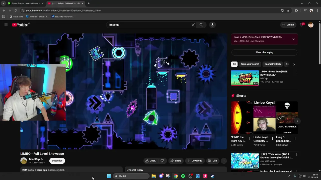Select the 'Geometry Dash' filter chip

pos(272,64)
